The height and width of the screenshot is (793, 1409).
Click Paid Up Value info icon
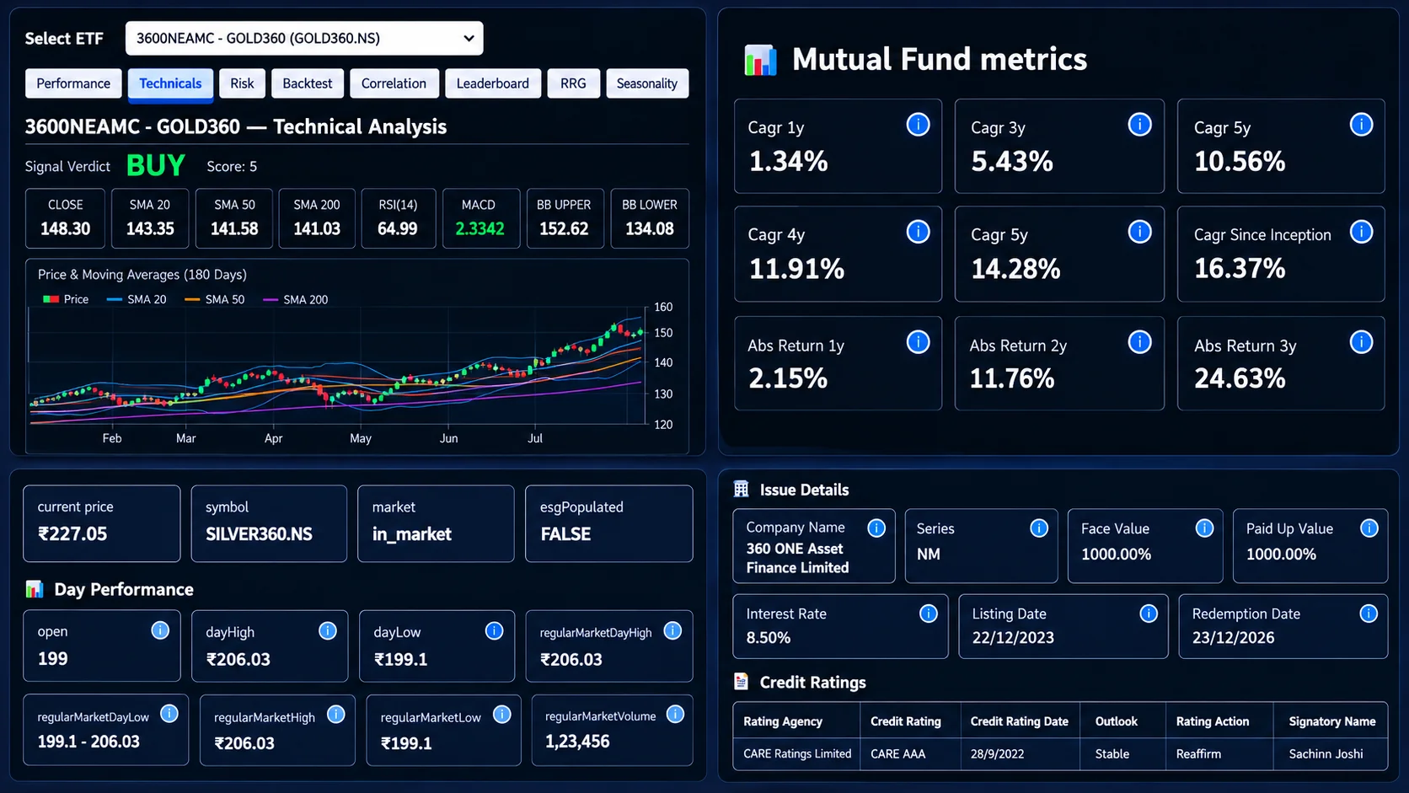pyautogui.click(x=1369, y=528)
